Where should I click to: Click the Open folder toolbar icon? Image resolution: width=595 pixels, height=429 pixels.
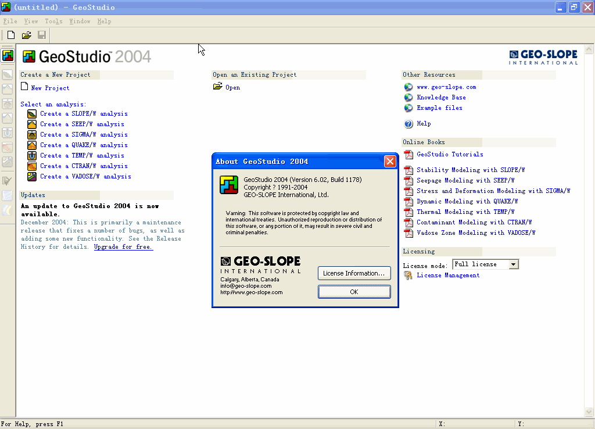pos(27,35)
